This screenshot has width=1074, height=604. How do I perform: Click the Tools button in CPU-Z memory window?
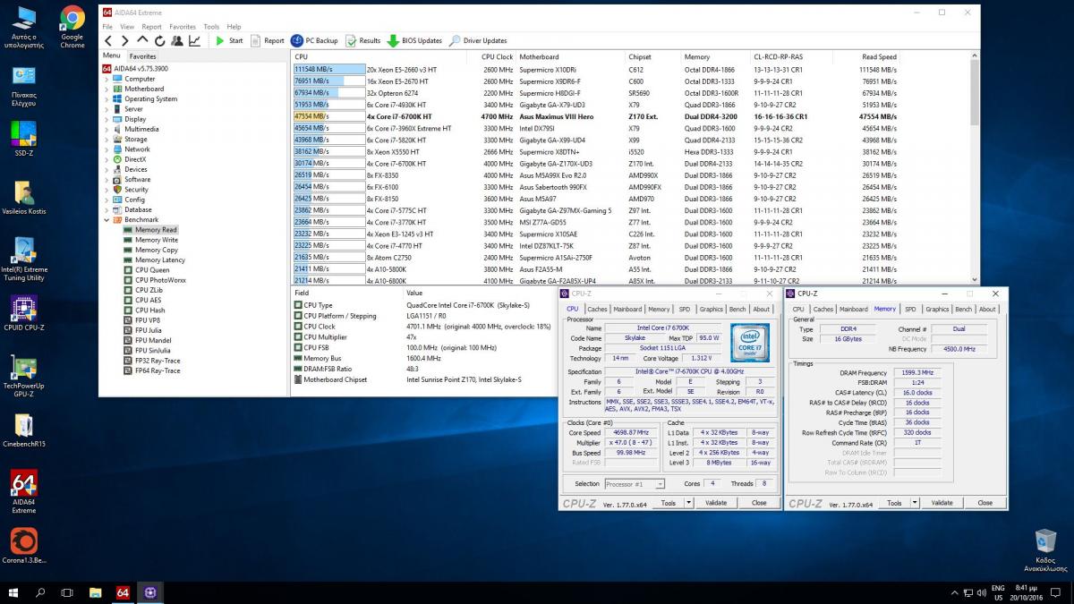[x=894, y=503]
